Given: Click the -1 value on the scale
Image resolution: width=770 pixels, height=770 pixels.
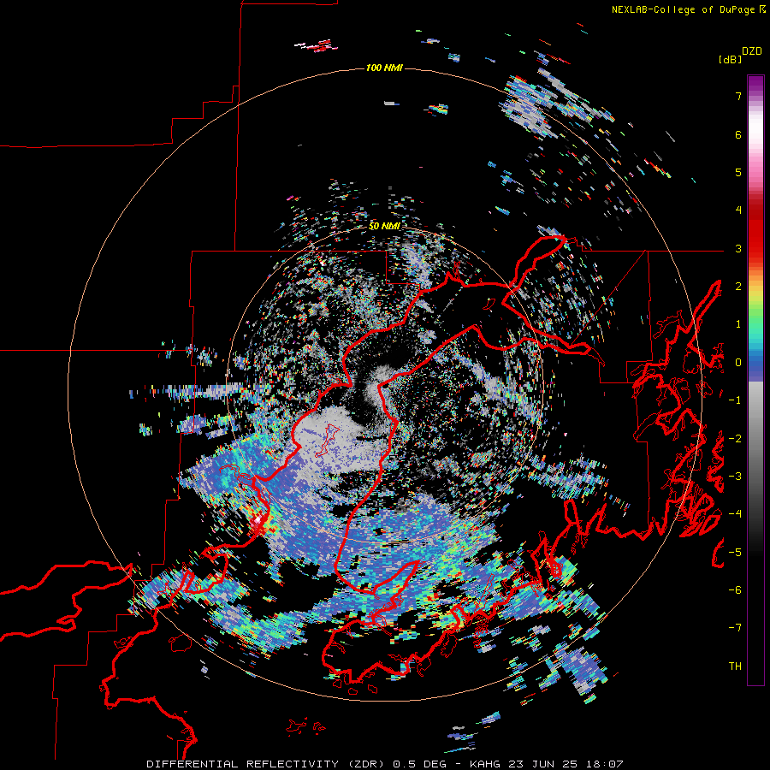Looking at the screenshot, I should [x=735, y=400].
